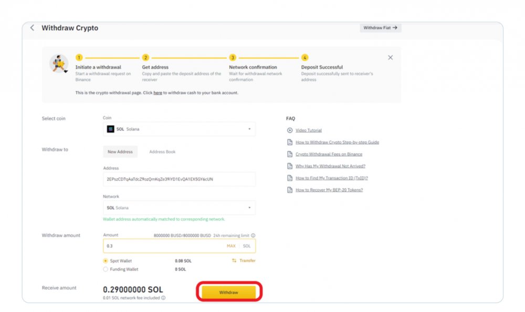
Task: Select the Spot Wallet radio button
Action: (x=106, y=261)
